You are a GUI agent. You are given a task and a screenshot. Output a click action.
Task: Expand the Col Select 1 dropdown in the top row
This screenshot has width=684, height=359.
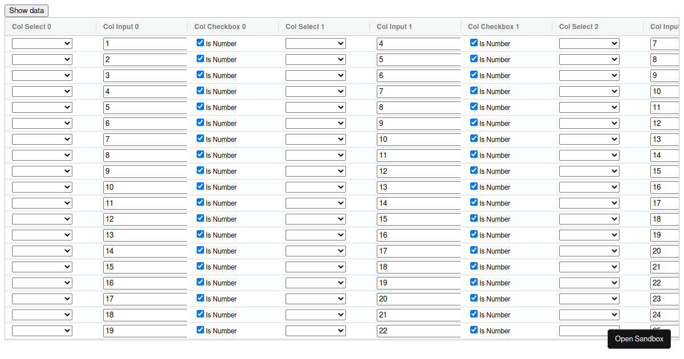click(315, 43)
